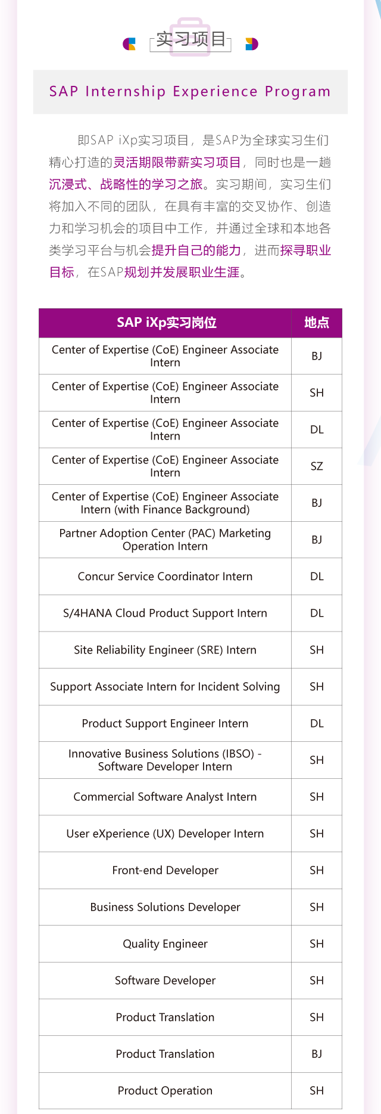Choose the Quality Engineer position
The width and height of the screenshot is (381, 1114).
(165, 943)
